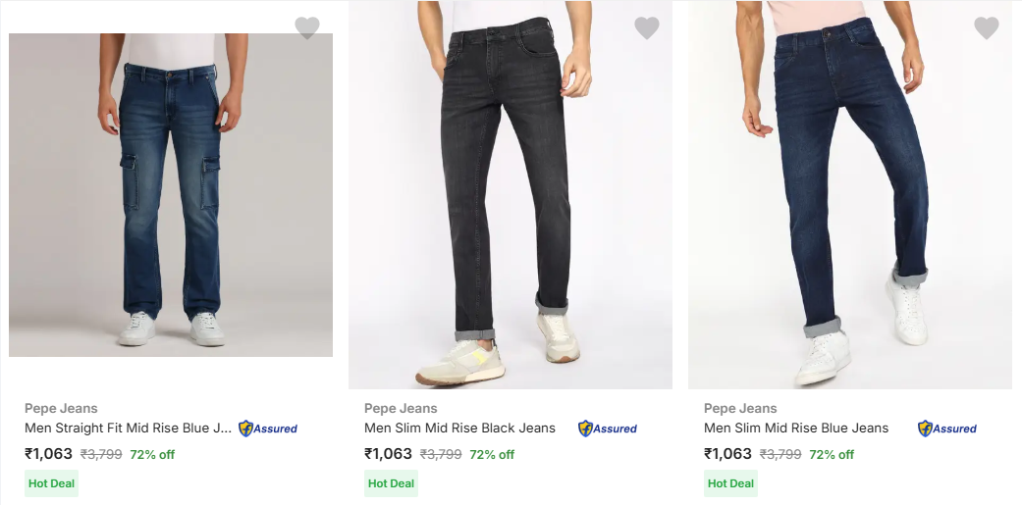The height and width of the screenshot is (505, 1022).
Task: Click Hot Deal tag under Straight Fit jeans
Action: tap(52, 483)
